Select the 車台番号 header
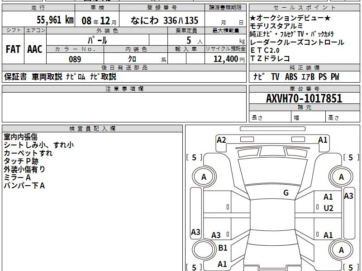362x271 pixels. (304, 89)
